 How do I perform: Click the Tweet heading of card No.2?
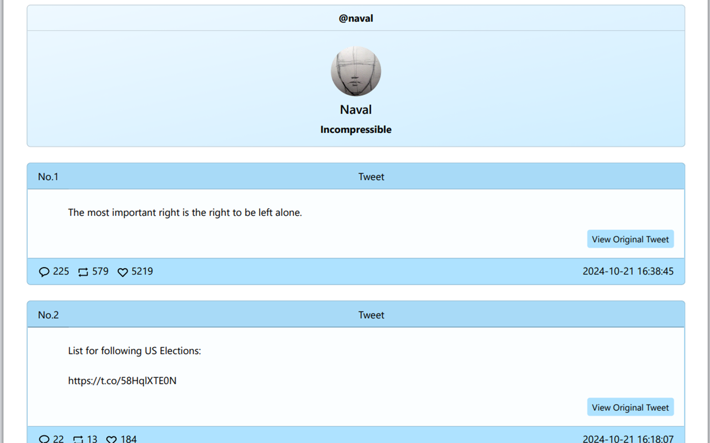click(371, 315)
